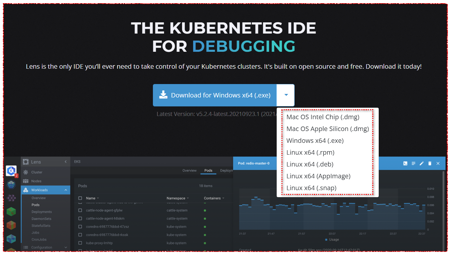
Task: Open DaemonSets in sidebar
Action: (x=41, y=219)
